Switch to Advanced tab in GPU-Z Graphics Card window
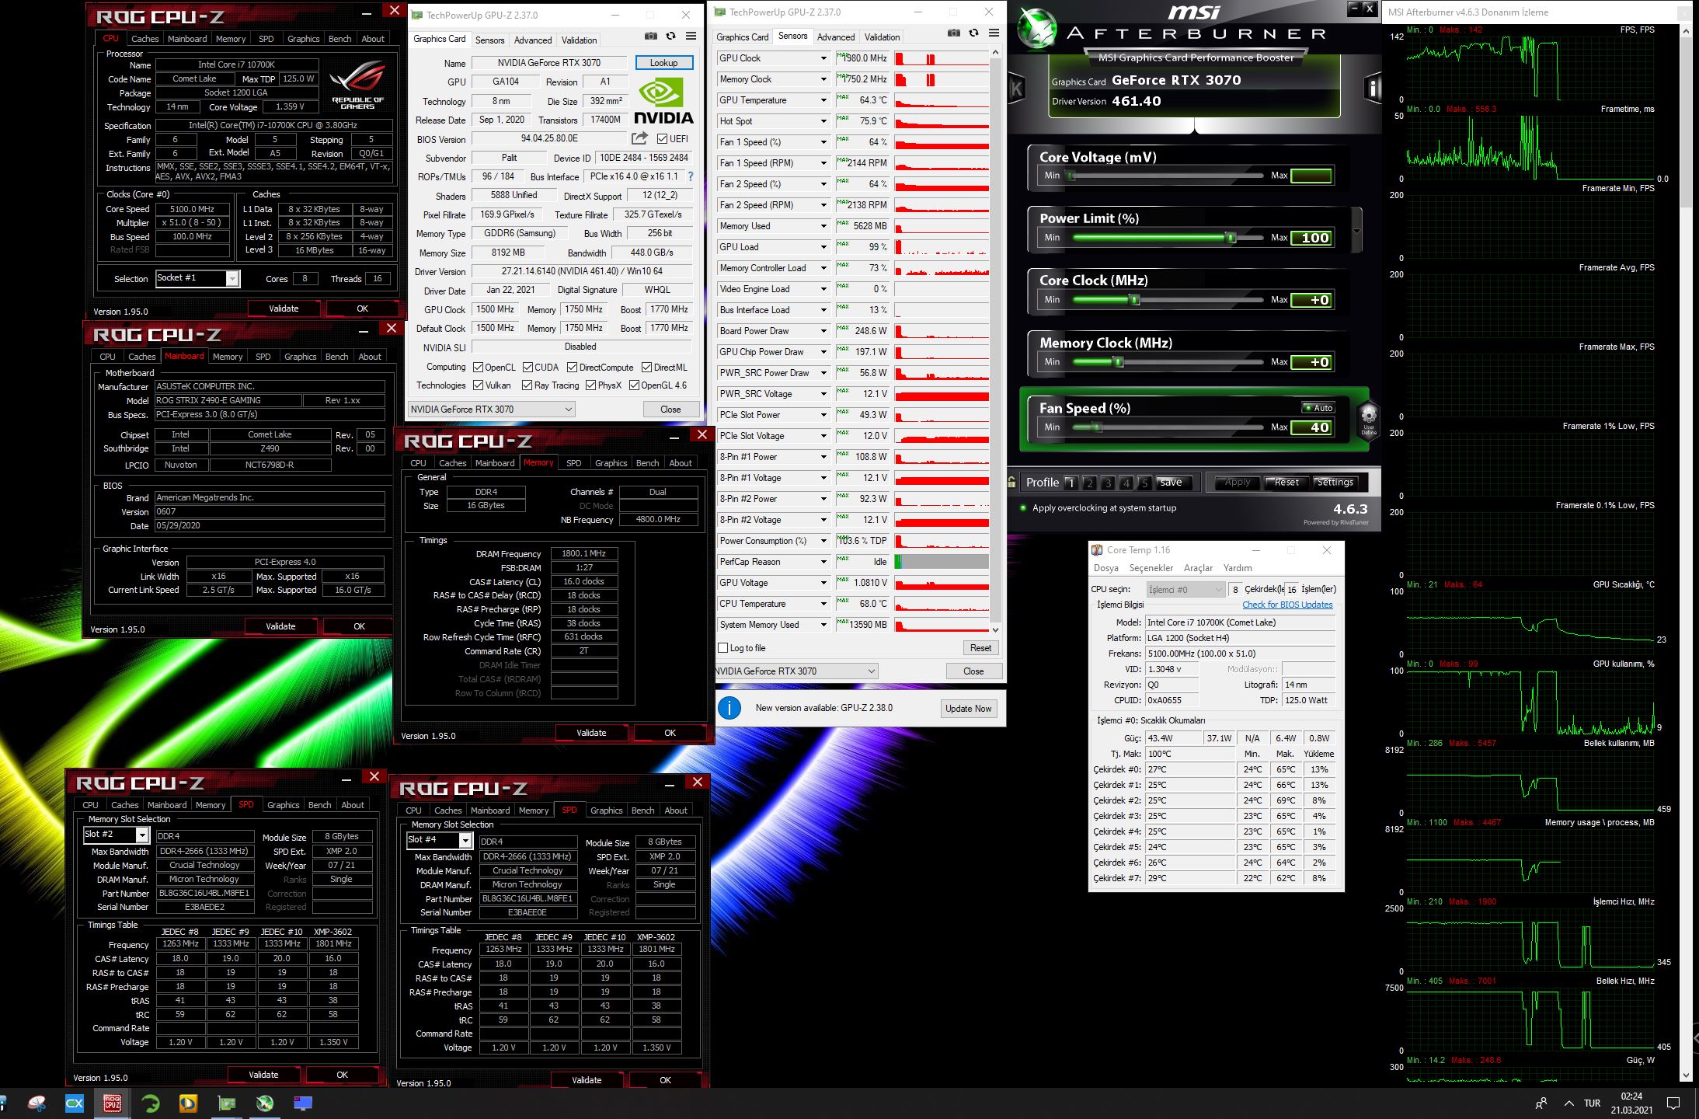This screenshot has height=1119, width=1699. 533,40
